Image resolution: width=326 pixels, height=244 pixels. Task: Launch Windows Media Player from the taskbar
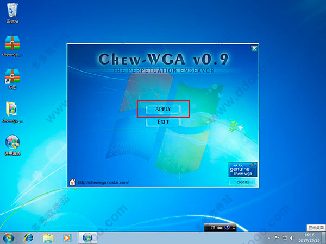[x=67, y=238]
